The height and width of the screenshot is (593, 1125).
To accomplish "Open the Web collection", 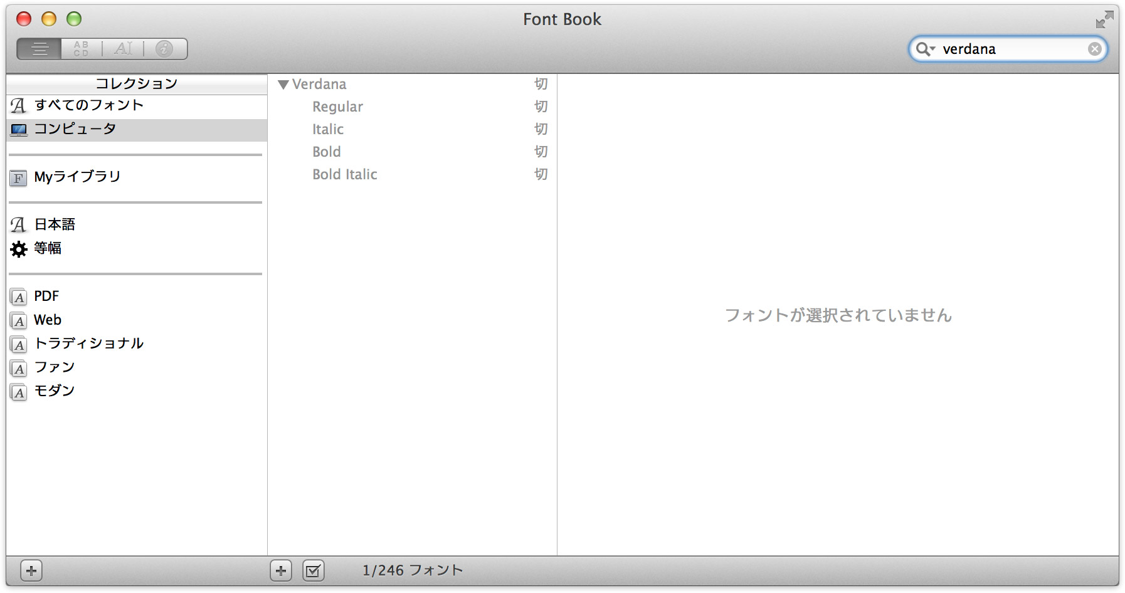I will [137, 320].
